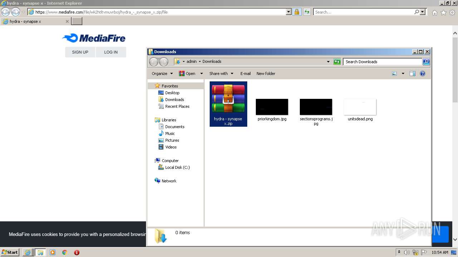Show hidden tray icons arrow
The height and width of the screenshot is (257, 458).
point(399,252)
